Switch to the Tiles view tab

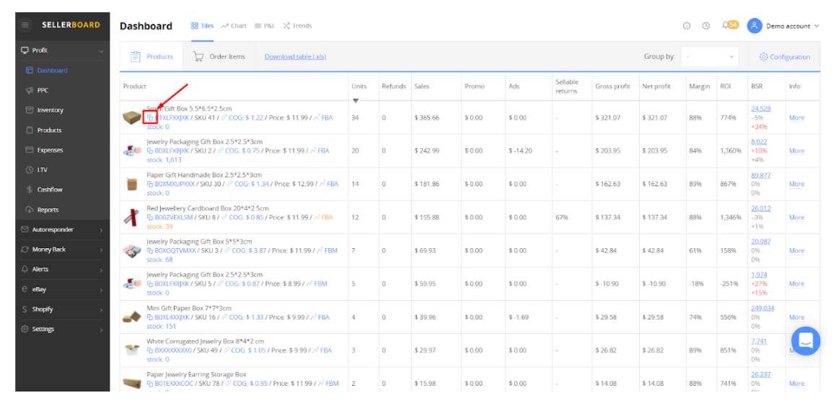point(202,25)
